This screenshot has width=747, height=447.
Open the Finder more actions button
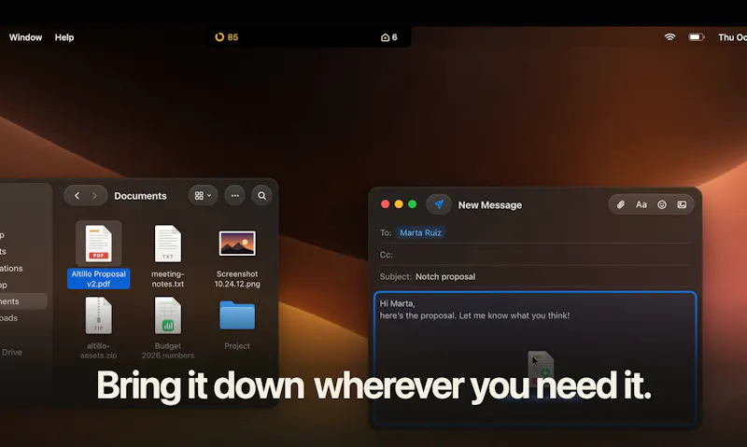tap(235, 196)
